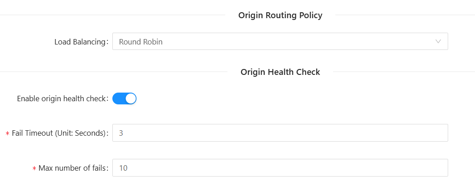Focus the Fail Timeout seconds input field

pos(280,133)
